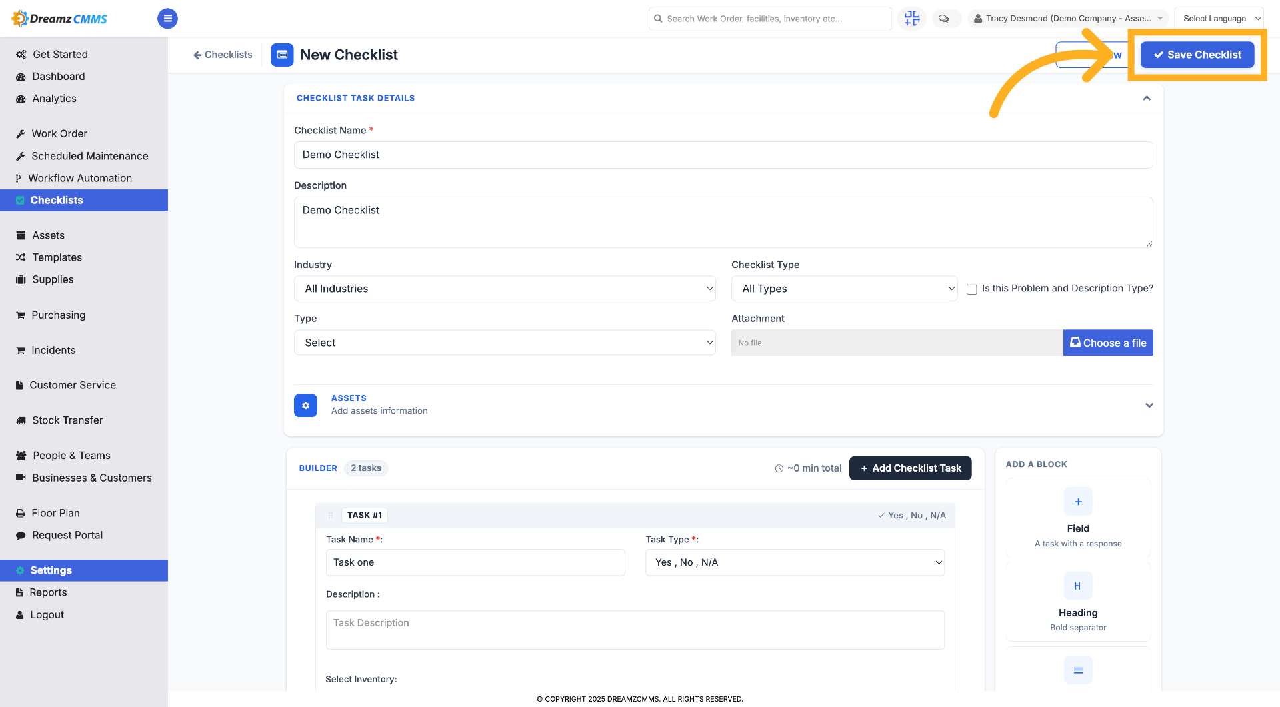Toggle Is this Problem and Description Type checkbox

click(972, 289)
